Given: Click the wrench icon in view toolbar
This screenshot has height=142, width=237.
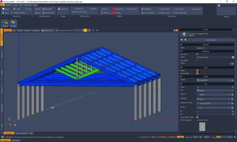Looking at the screenshot, I should pos(90,30).
